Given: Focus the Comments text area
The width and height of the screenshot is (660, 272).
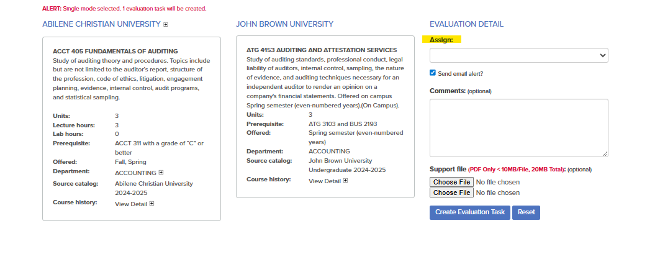Looking at the screenshot, I should click(x=518, y=127).
